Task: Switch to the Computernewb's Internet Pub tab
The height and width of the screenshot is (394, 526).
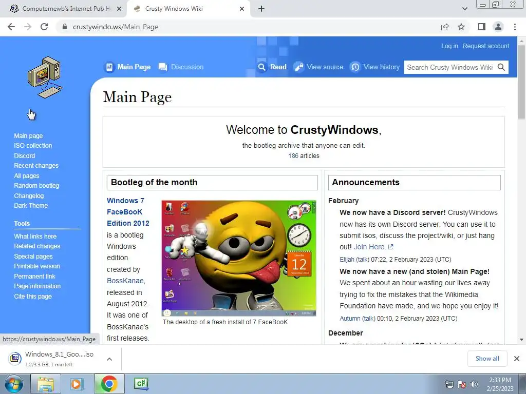Action: 63,9
